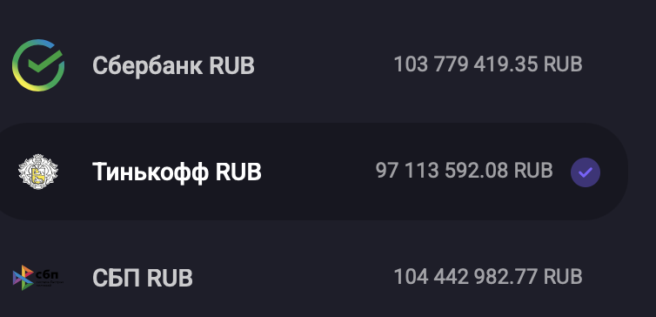Click the Tinkoff crest logo
Image resolution: width=656 pixels, height=317 pixels.
tap(38, 172)
